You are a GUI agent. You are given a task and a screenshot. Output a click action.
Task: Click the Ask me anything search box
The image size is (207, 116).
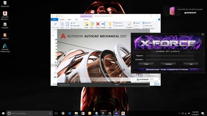29,113
